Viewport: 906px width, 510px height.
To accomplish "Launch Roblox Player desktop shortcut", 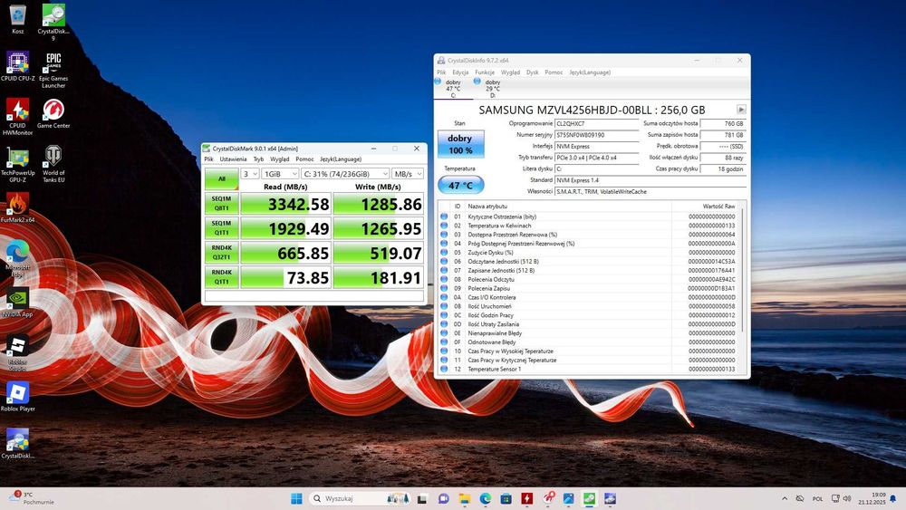I will (x=18, y=396).
